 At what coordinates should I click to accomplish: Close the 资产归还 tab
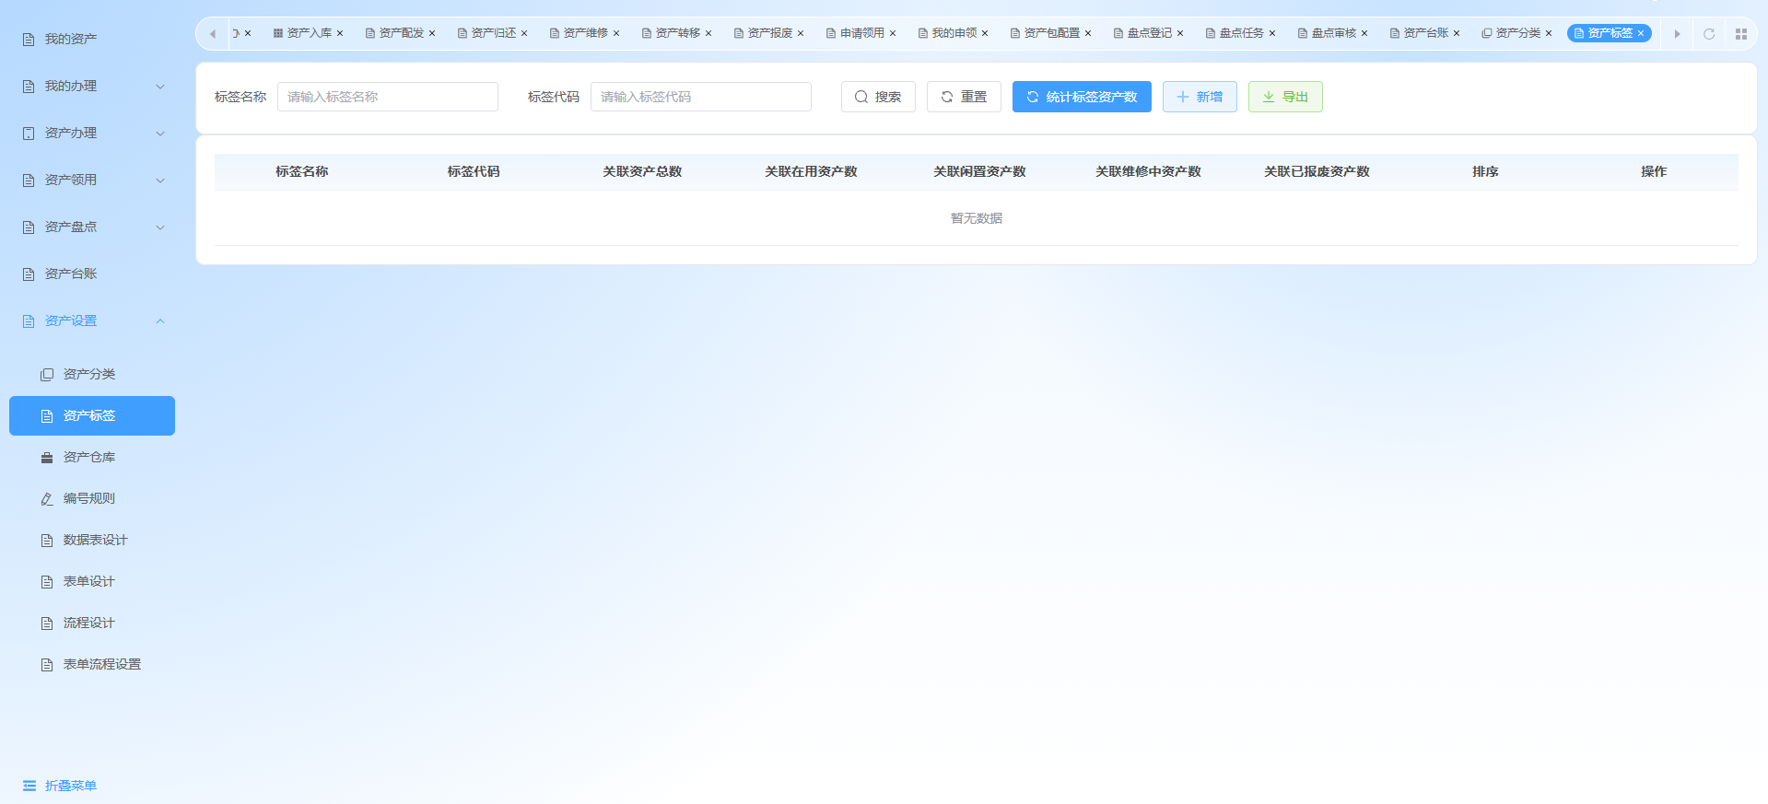pos(524,33)
